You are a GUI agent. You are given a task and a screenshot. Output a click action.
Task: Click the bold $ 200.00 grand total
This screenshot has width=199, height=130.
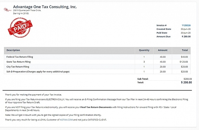[186, 82]
